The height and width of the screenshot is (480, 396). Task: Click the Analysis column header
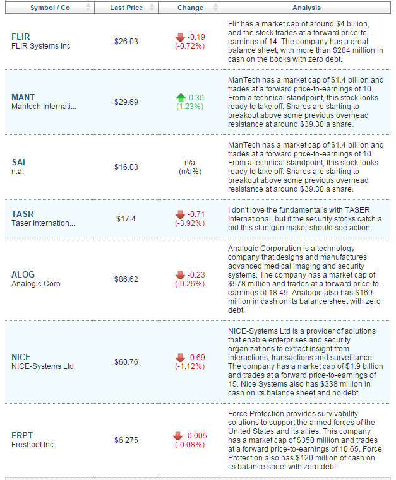click(x=306, y=8)
